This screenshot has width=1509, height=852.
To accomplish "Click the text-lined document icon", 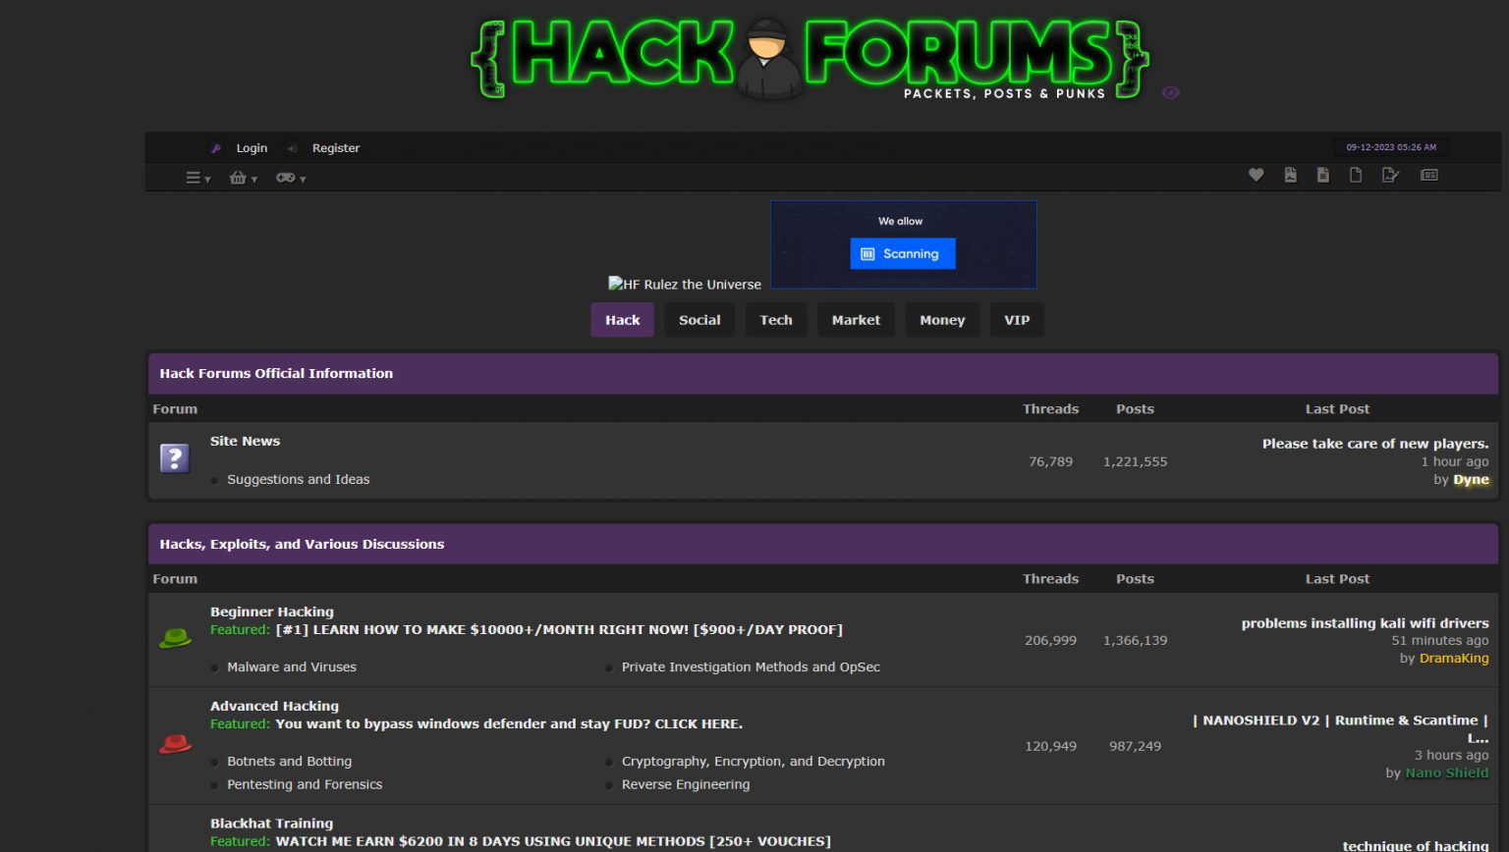I will [1323, 175].
